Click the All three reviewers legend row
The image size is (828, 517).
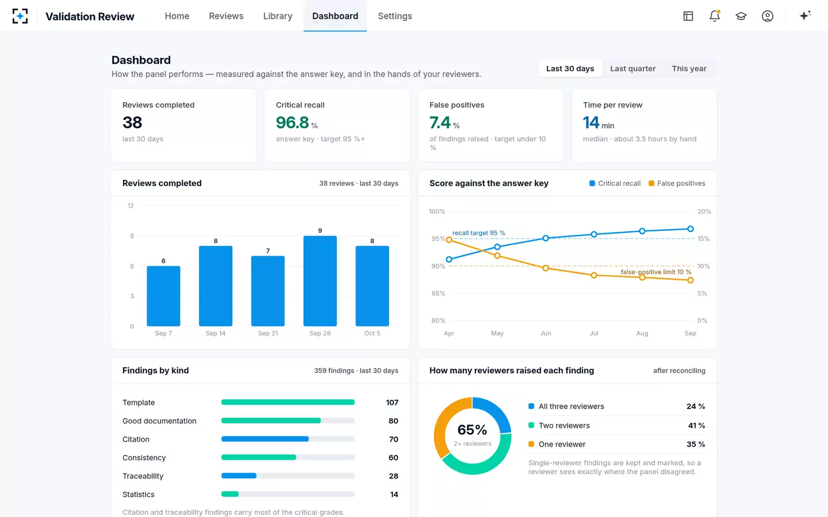tap(616, 406)
